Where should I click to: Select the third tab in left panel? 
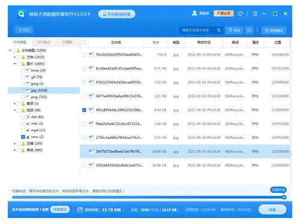[x=67, y=42]
